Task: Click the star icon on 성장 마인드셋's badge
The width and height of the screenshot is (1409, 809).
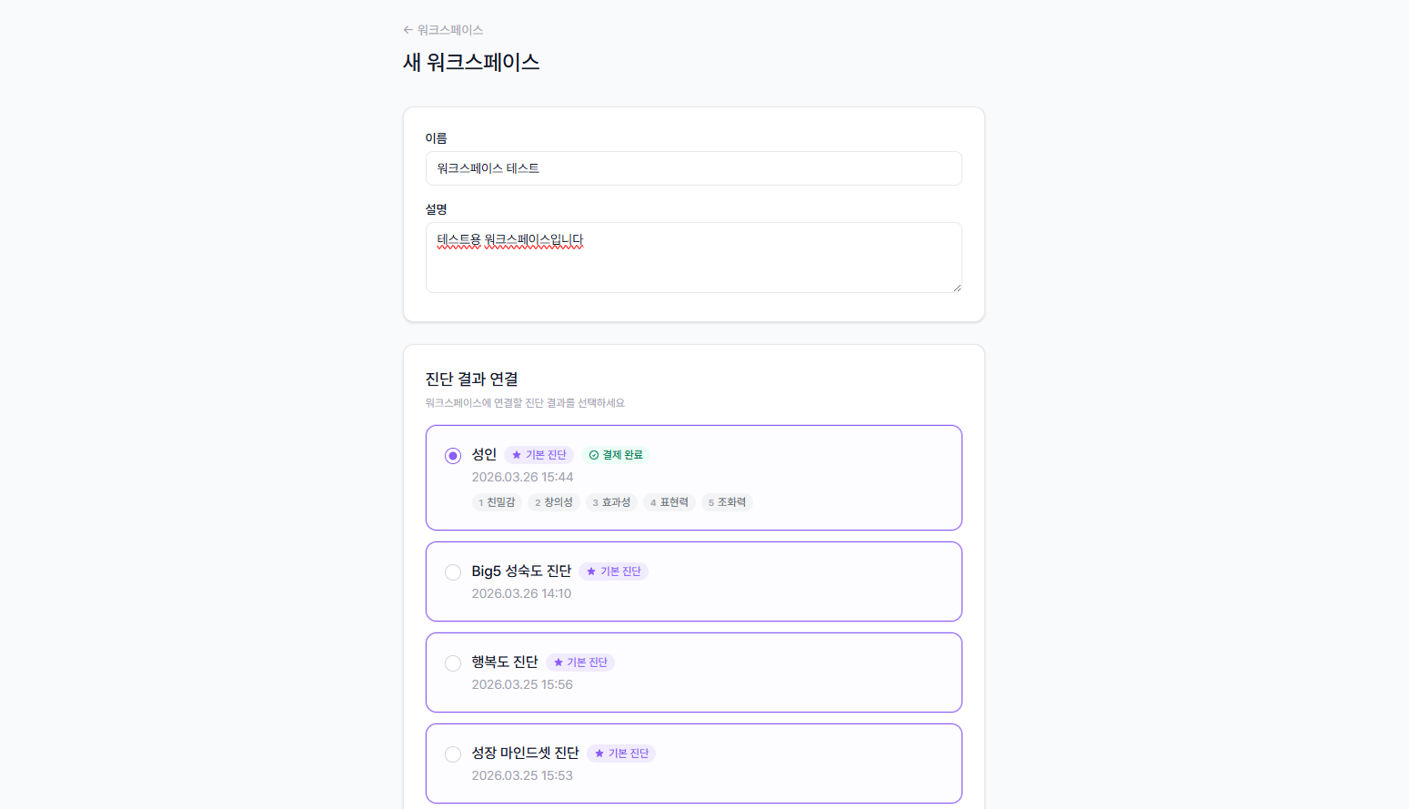Action: click(x=599, y=753)
